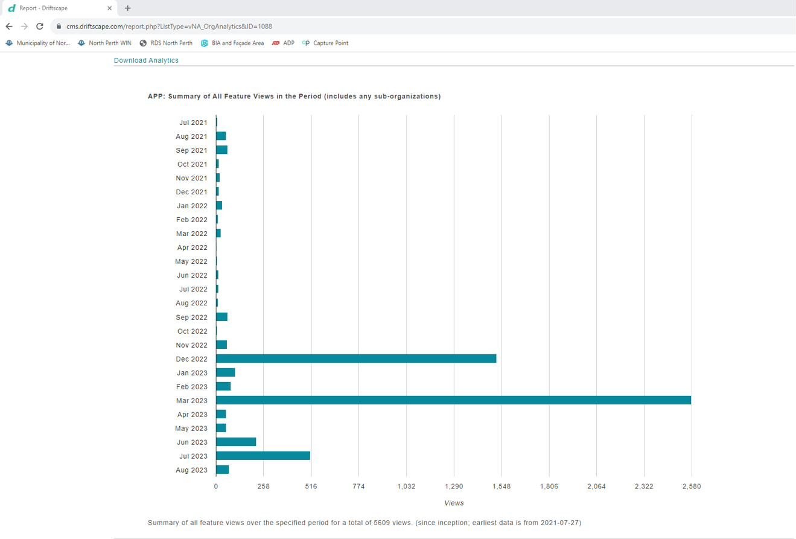Open a new tab with the plus icon
The height and width of the screenshot is (539, 796).
tap(127, 8)
